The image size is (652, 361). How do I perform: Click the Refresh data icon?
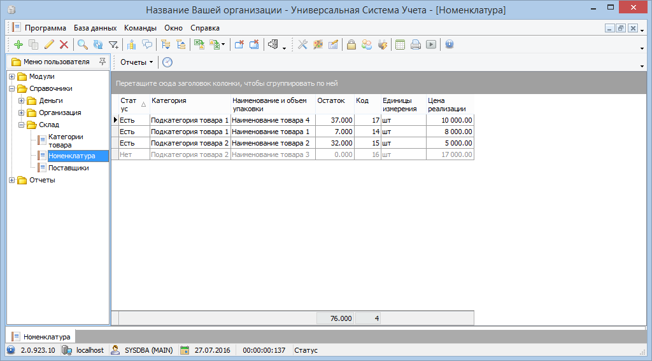98,44
